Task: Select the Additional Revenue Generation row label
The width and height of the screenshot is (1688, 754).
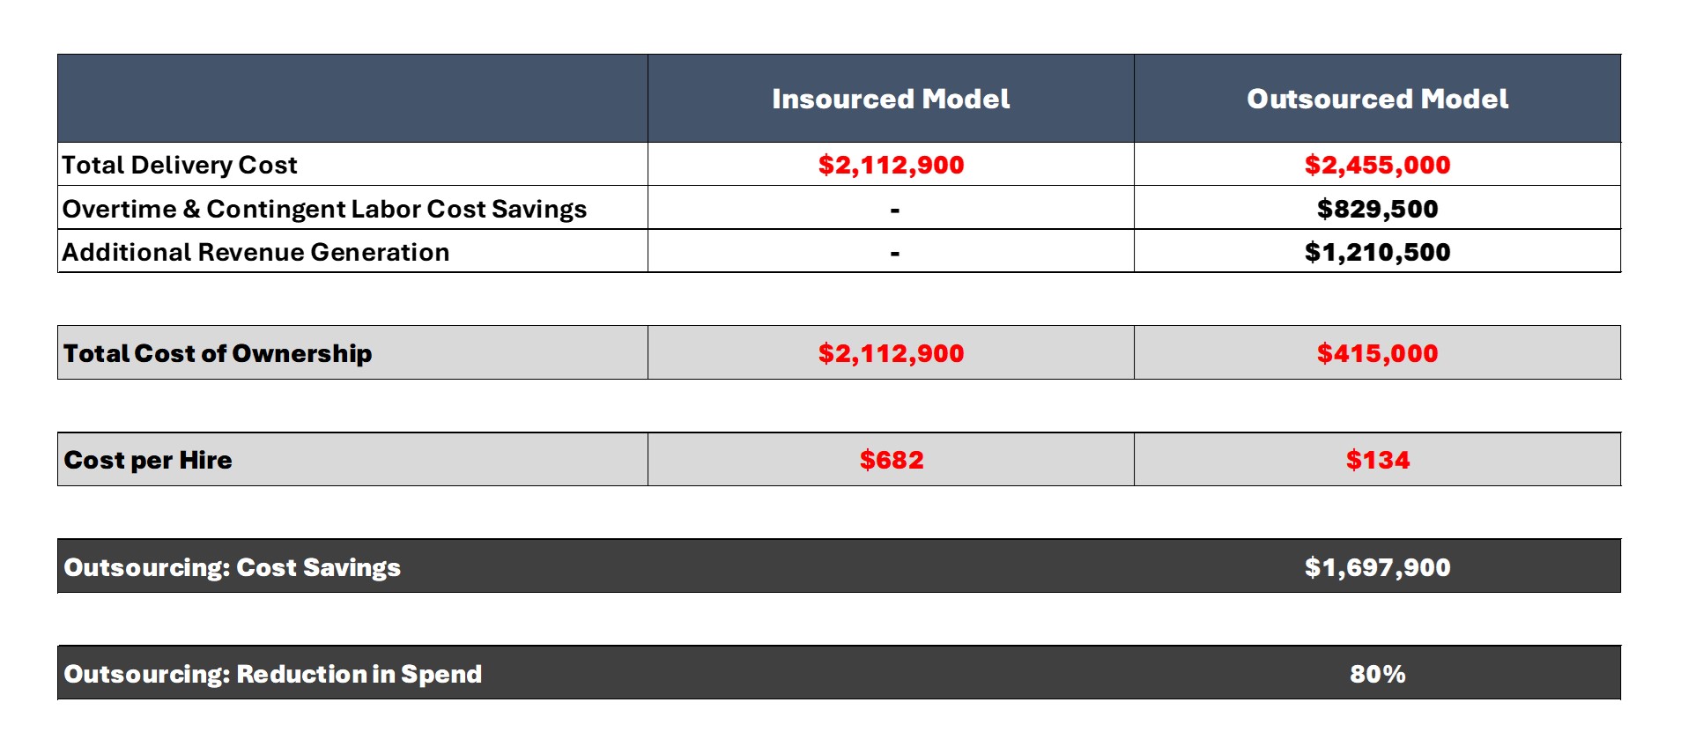Action: click(255, 252)
